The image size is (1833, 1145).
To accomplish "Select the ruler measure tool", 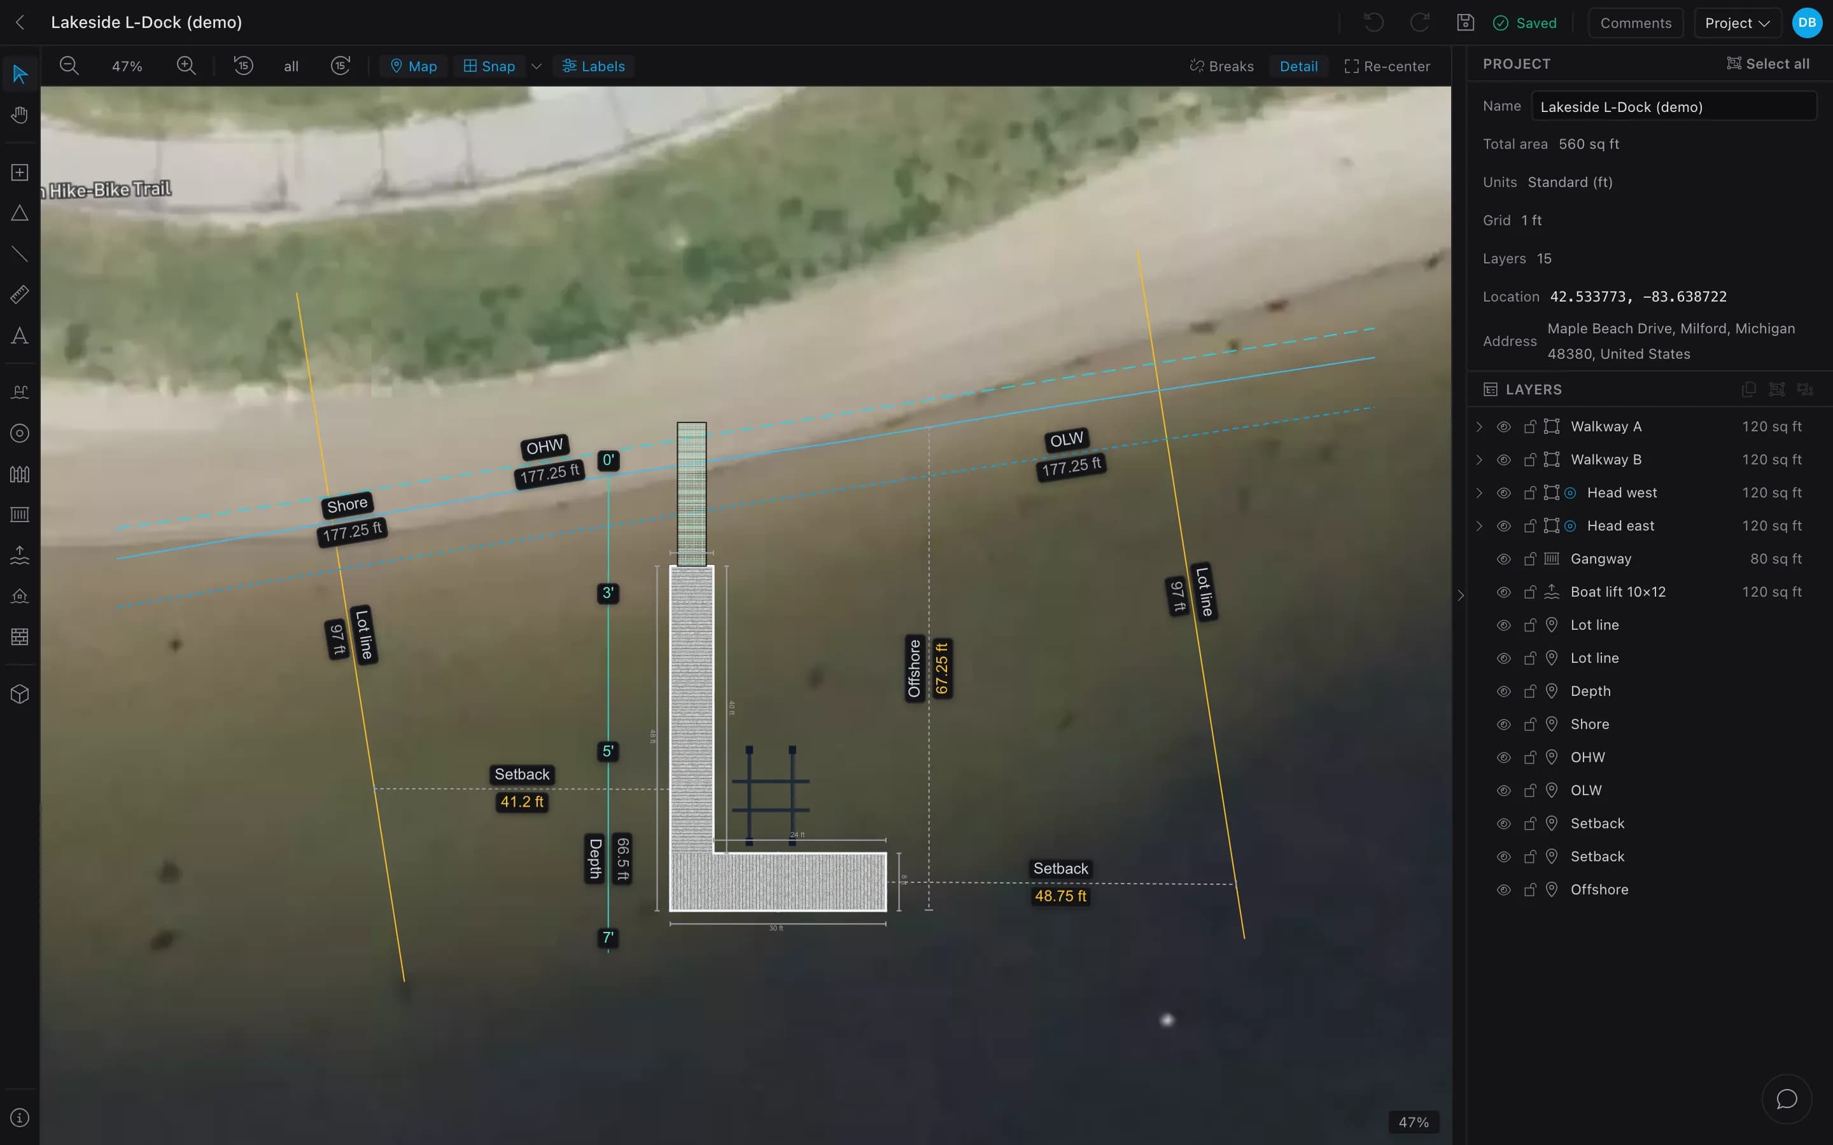I will [x=20, y=295].
